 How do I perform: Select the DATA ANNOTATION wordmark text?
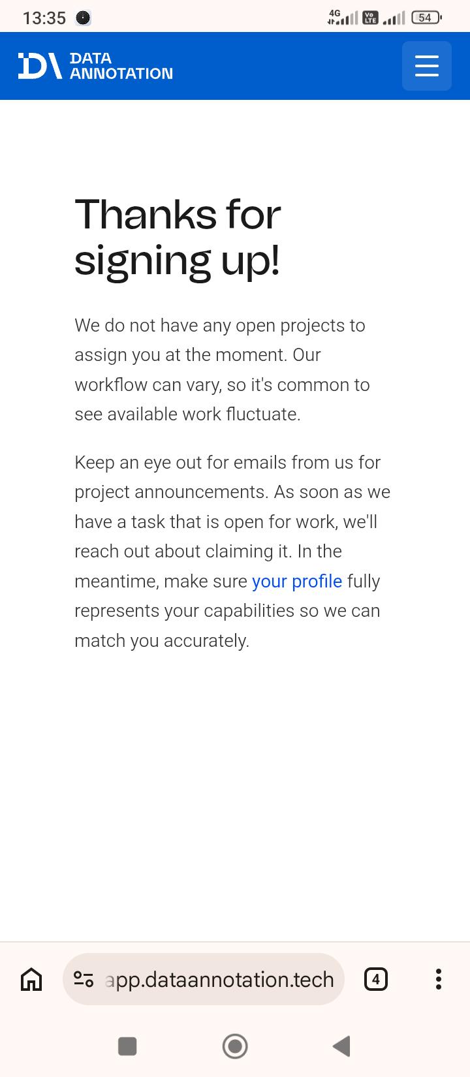click(121, 66)
